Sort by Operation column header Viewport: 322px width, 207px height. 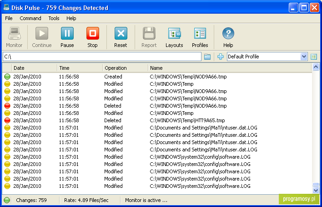125,68
